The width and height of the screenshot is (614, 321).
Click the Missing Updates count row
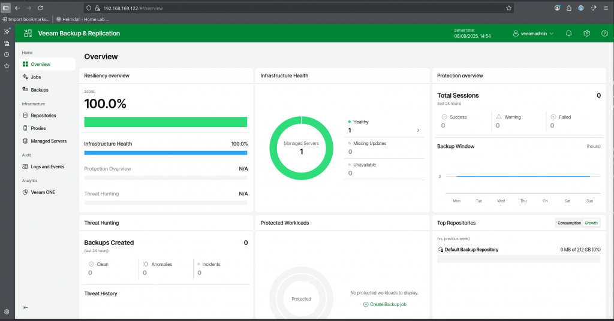(x=384, y=148)
